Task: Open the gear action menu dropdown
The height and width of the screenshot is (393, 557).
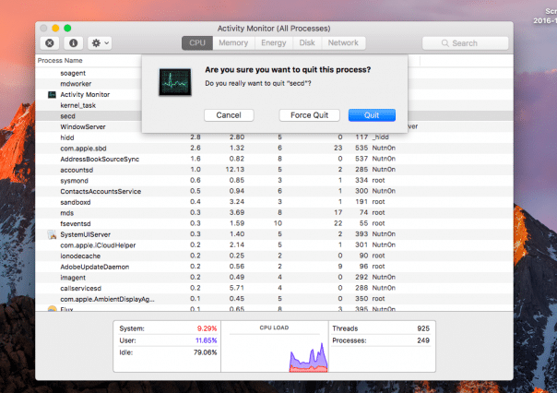Action: [100, 43]
